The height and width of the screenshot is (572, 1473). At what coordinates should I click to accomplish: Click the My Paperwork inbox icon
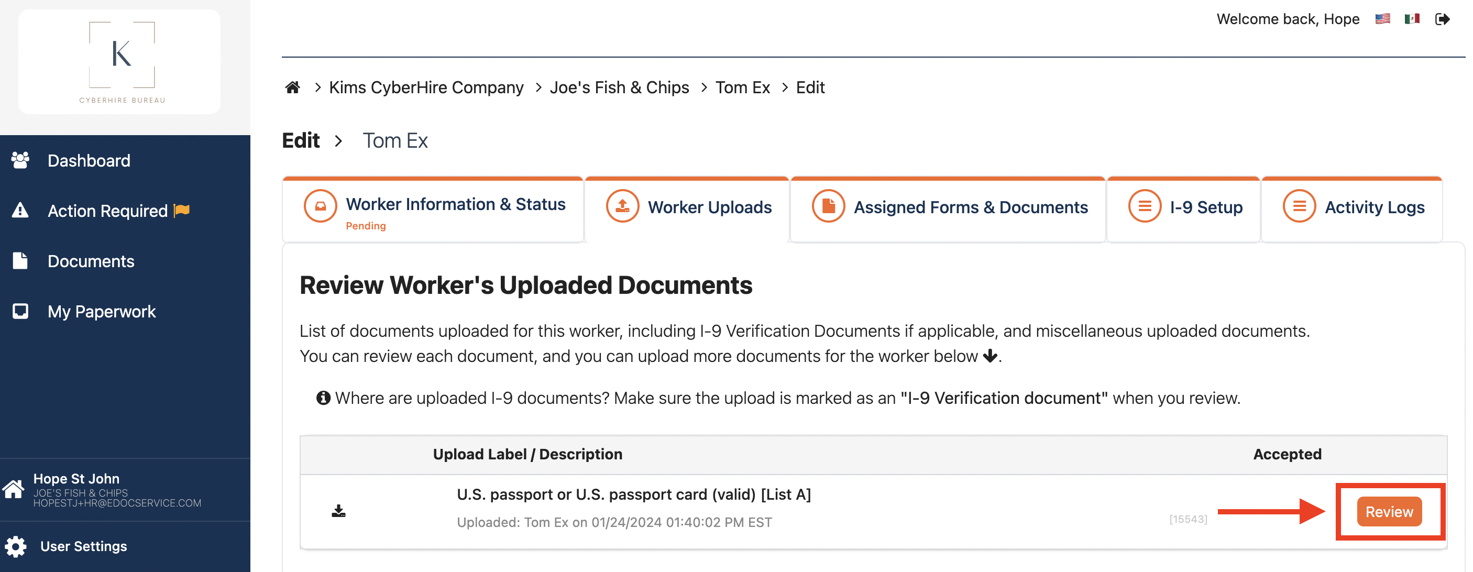tap(20, 311)
